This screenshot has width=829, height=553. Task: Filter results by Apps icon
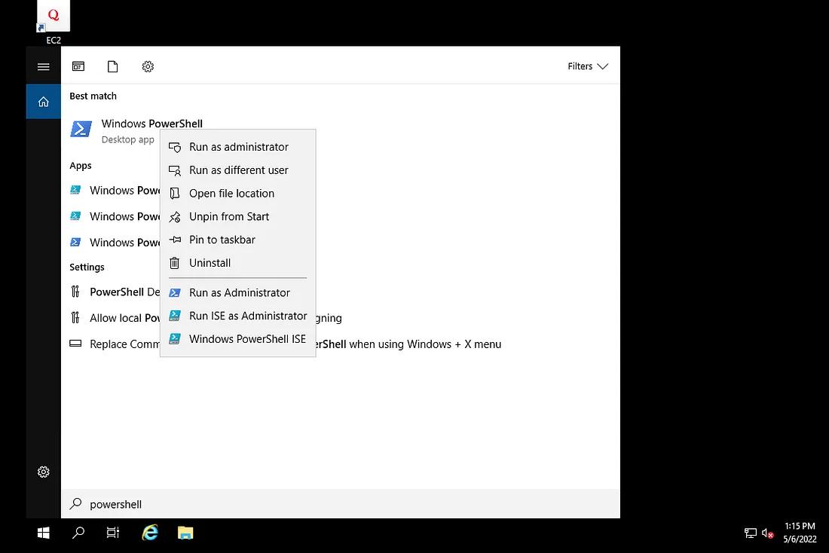[x=78, y=66]
